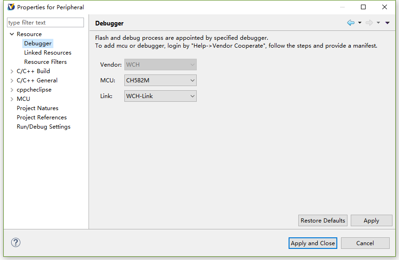Expand the MCU tree node
The height and width of the screenshot is (260, 399).
tap(12, 99)
